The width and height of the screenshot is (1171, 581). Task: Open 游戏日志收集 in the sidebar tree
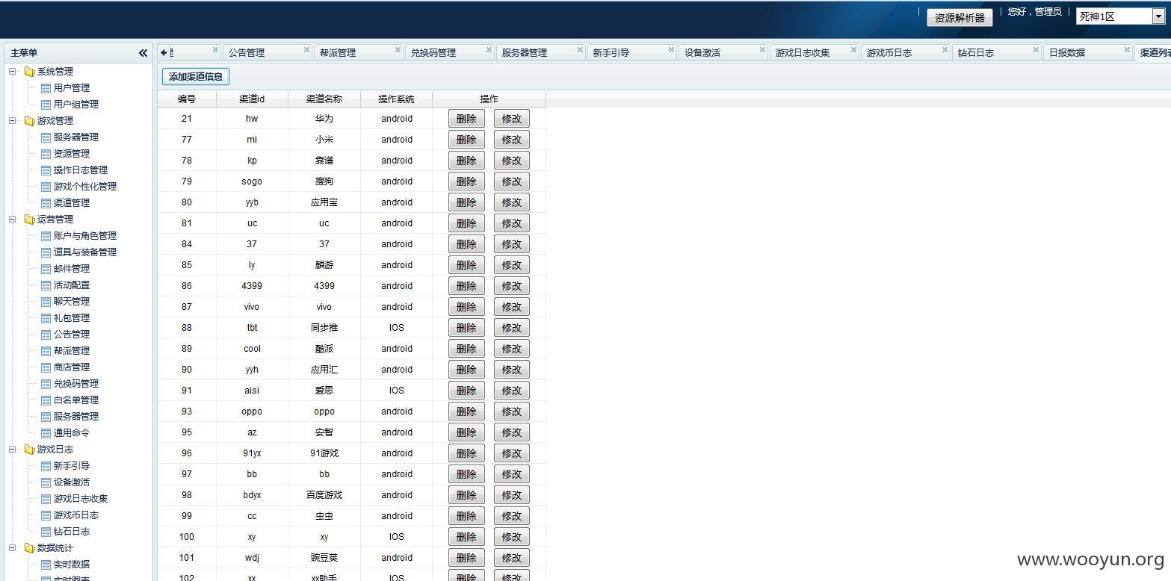(x=81, y=499)
